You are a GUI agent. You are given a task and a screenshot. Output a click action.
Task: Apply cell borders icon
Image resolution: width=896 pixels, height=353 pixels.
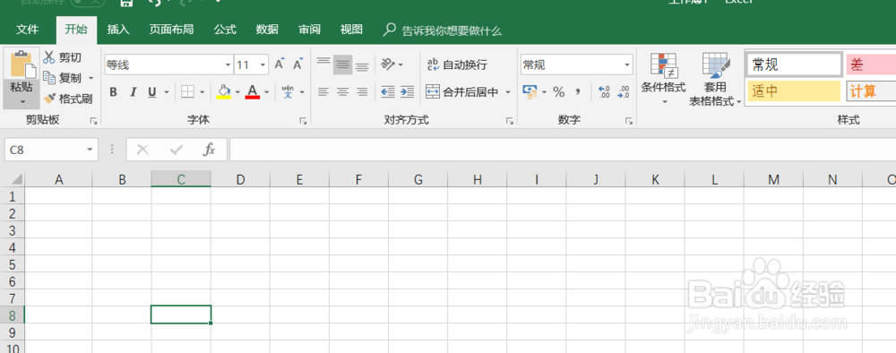[187, 92]
